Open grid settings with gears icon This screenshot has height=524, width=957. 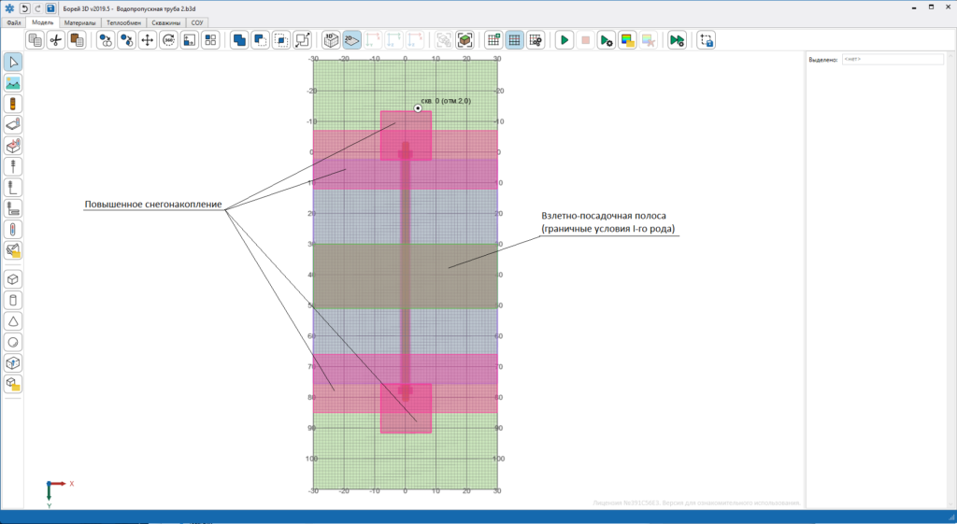click(x=536, y=40)
